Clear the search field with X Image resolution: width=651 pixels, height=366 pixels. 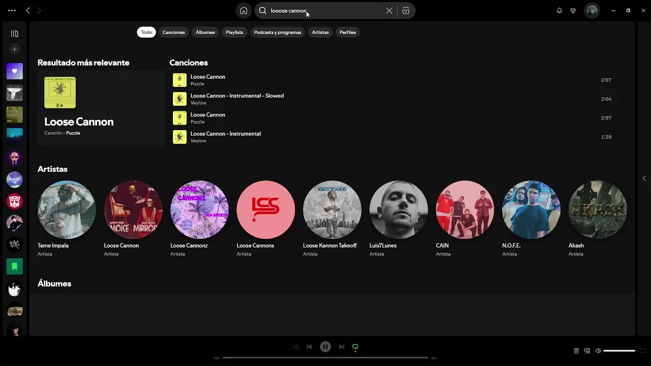point(389,11)
